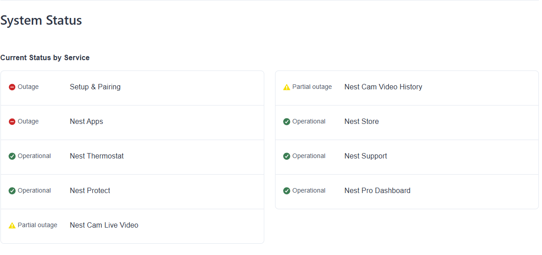
Task: Select the Nest Store service name
Action: [362, 122]
